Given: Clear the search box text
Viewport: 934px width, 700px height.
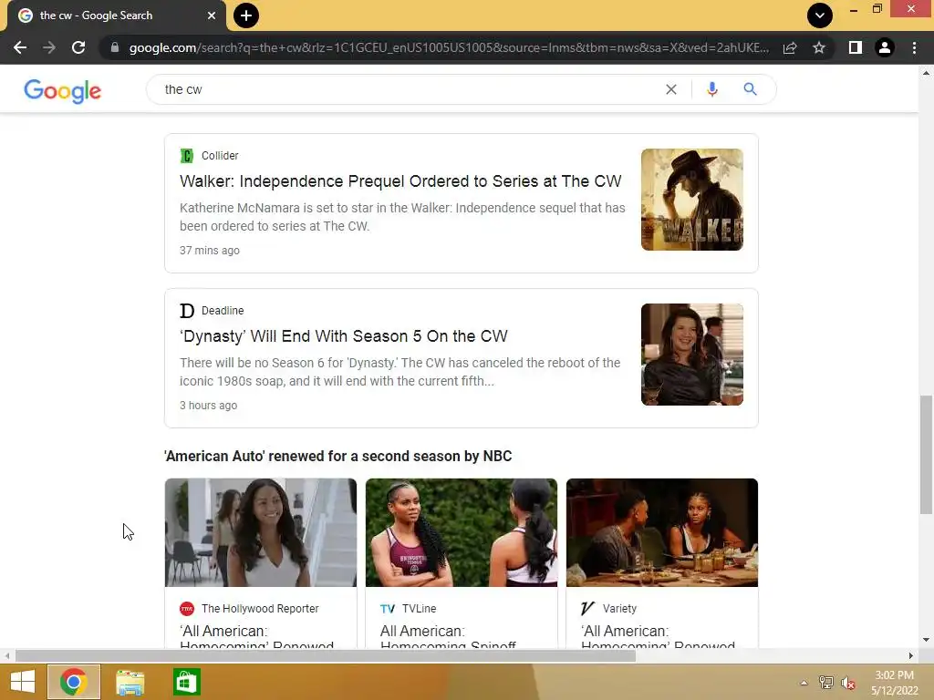Looking at the screenshot, I should tap(670, 89).
